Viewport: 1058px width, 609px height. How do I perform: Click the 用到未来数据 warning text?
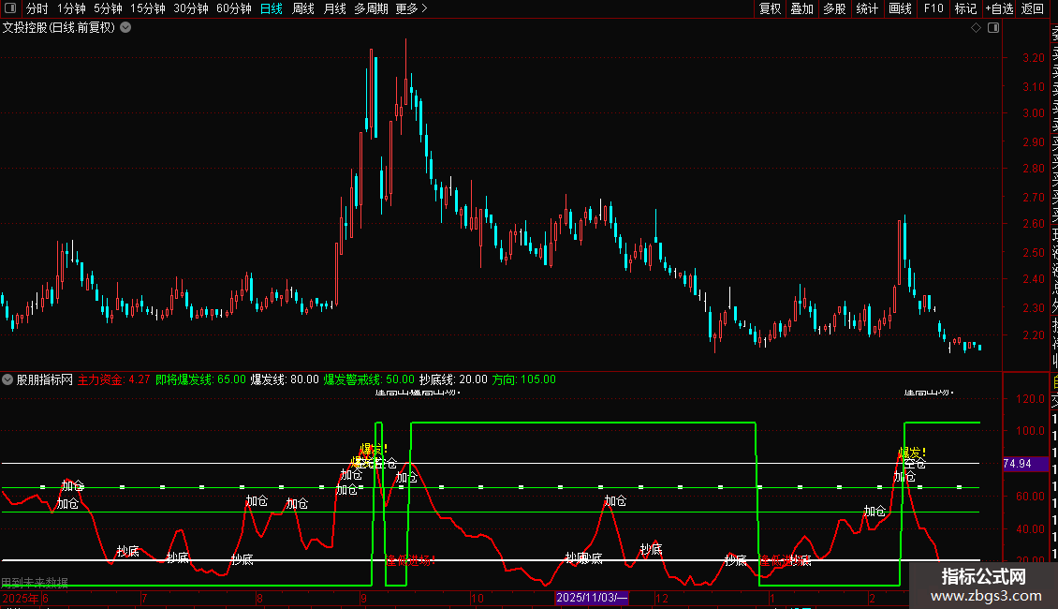tap(35, 583)
